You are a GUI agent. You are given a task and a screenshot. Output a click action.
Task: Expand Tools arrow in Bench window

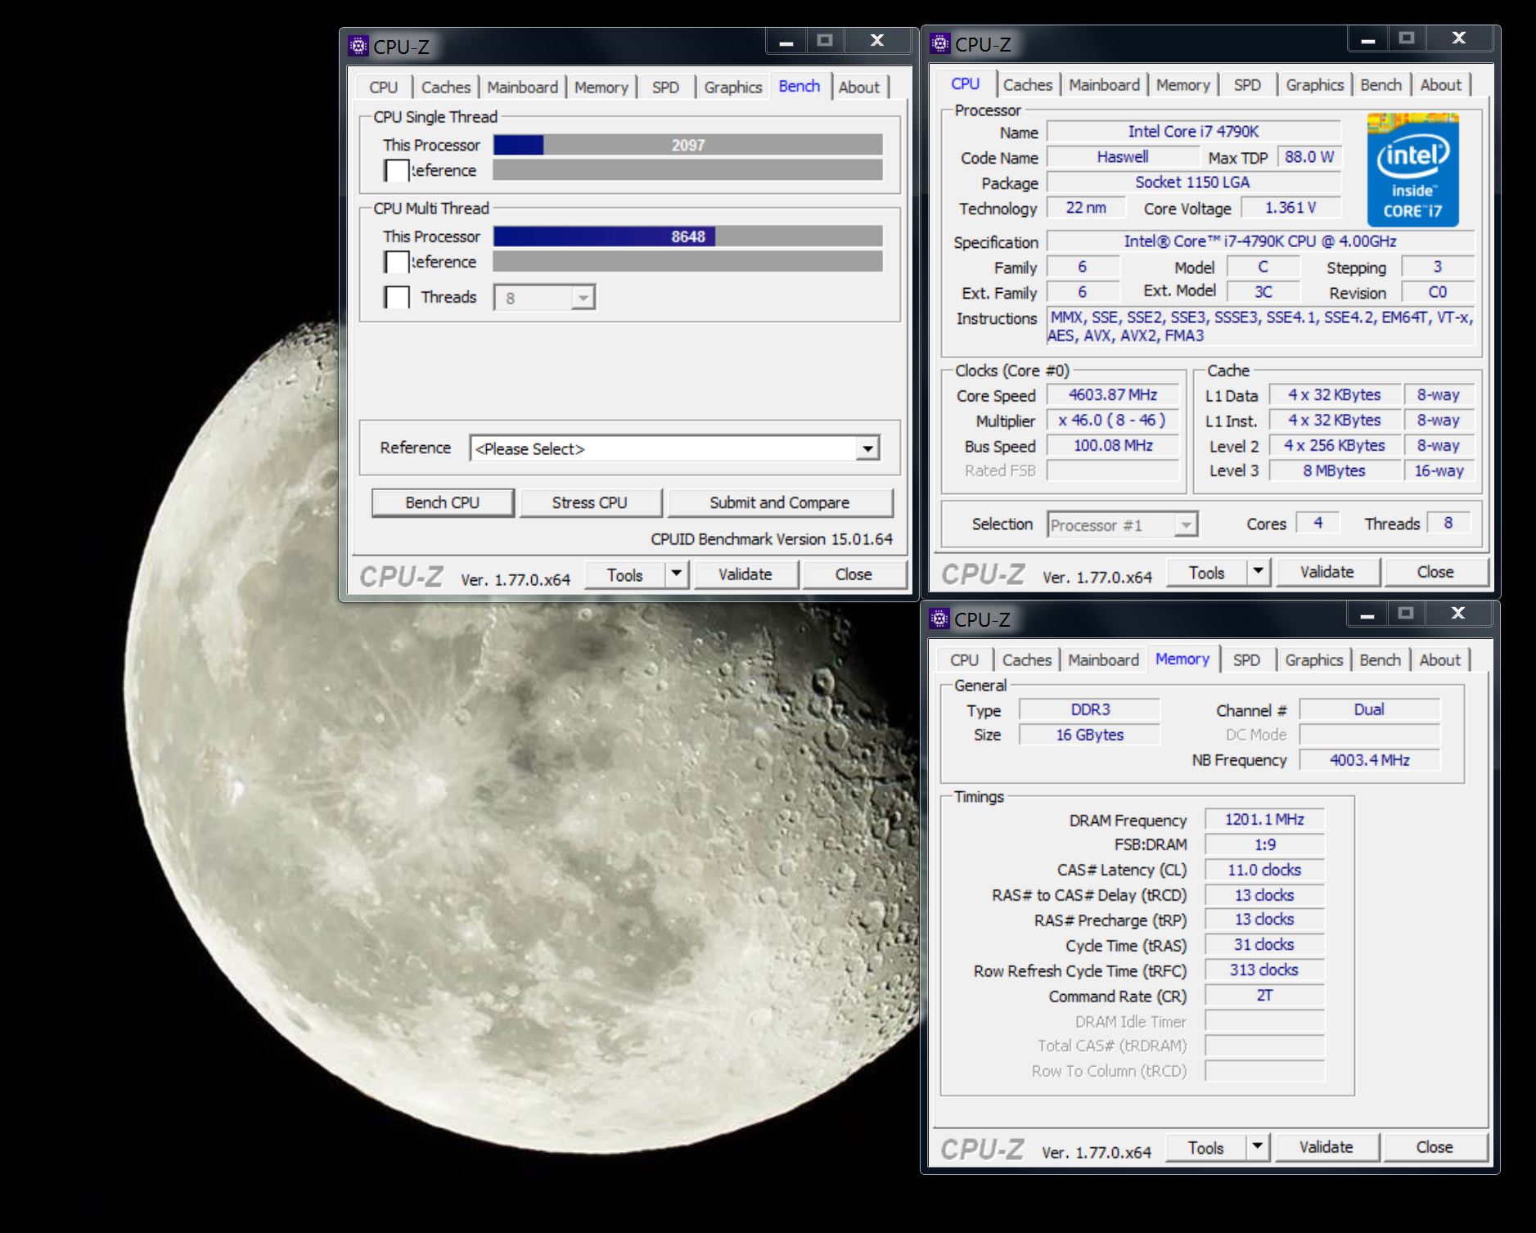click(676, 574)
